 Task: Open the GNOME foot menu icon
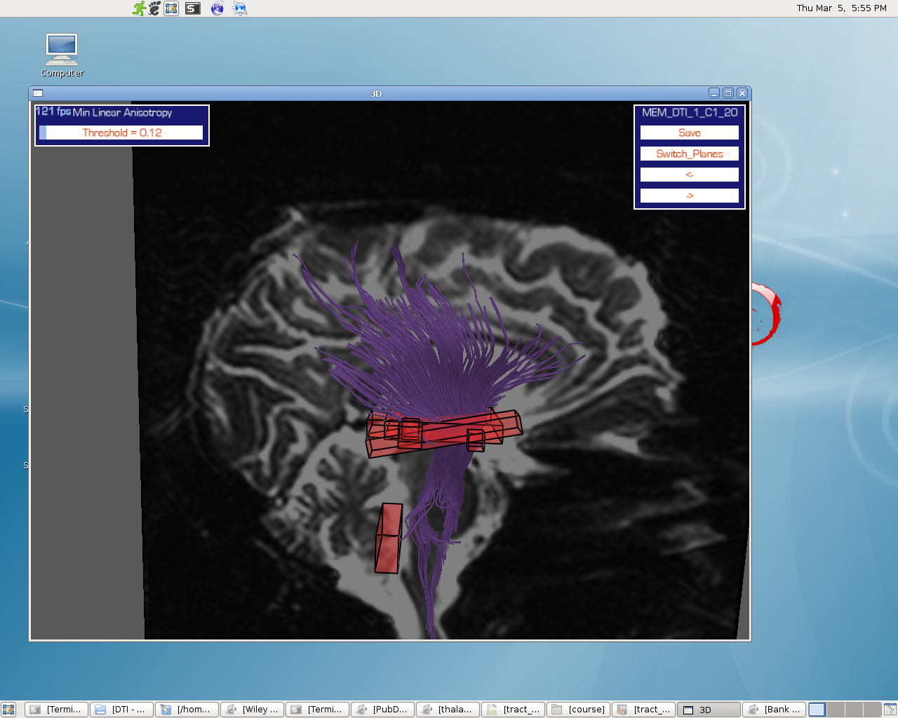click(154, 8)
